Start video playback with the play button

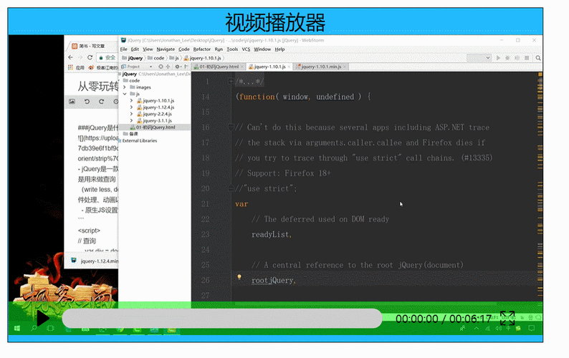(x=43, y=319)
